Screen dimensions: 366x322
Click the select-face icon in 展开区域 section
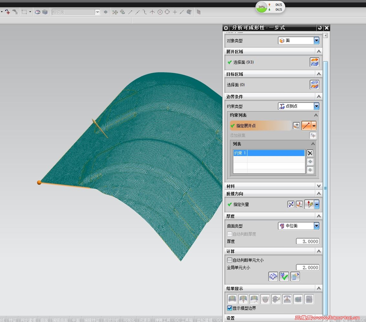point(314,62)
